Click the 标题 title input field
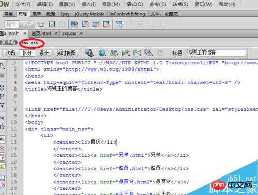The width and height of the screenshot is (258, 195). point(217,53)
